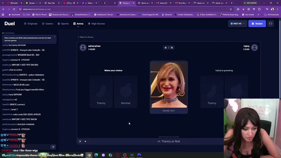This screenshot has height=158, width=281.
Task: Click the site information icon in address bar
Action: tap(20, 9)
